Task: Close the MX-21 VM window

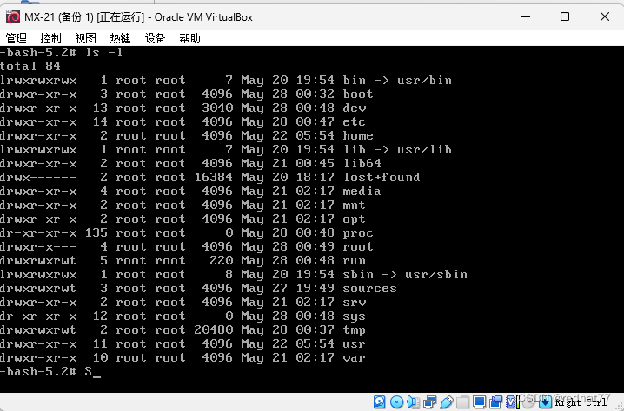Action: point(605,16)
